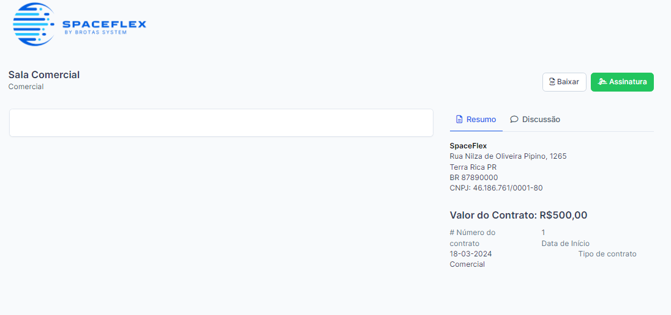Click the Rua Nilza de Oliveira Pipino address

pyautogui.click(x=508, y=156)
